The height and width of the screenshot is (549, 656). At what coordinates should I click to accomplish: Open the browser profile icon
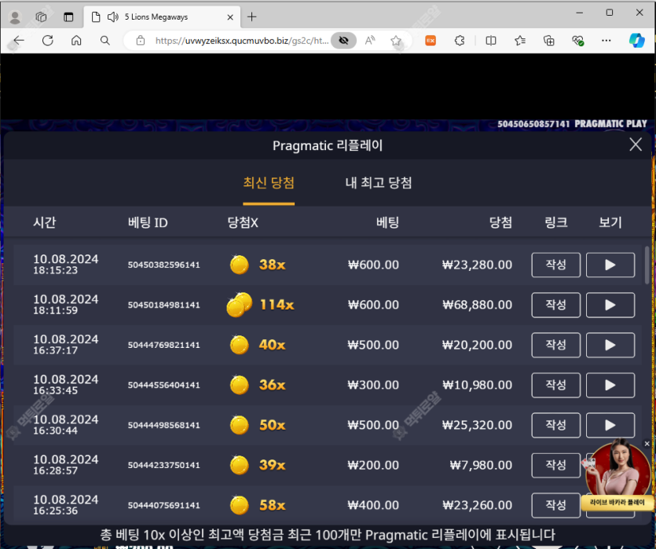(x=15, y=17)
